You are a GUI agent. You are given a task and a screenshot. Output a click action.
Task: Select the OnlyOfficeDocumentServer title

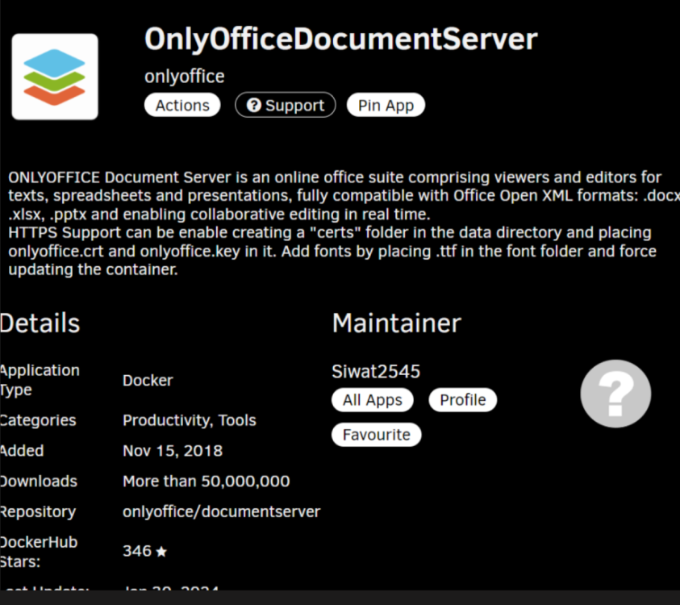(x=341, y=39)
